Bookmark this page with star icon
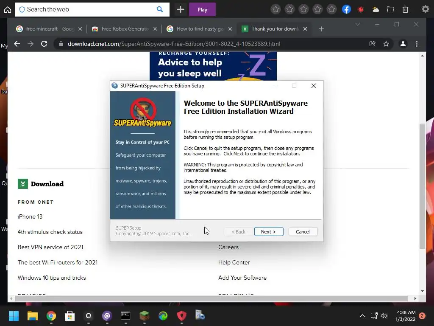Viewport: 434px width, 326px height. pyautogui.click(x=386, y=44)
